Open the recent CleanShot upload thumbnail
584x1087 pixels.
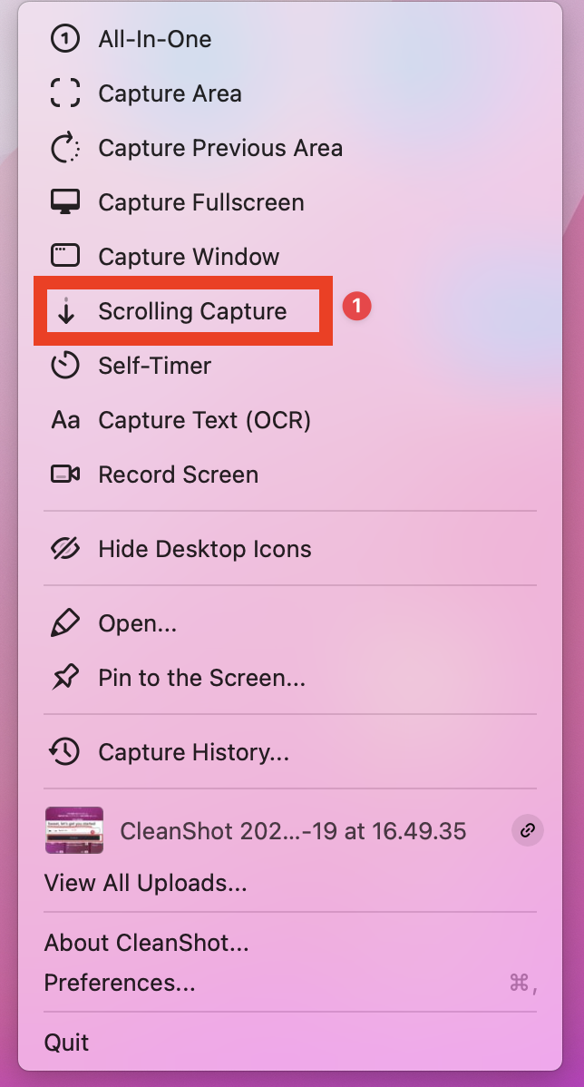point(74,830)
